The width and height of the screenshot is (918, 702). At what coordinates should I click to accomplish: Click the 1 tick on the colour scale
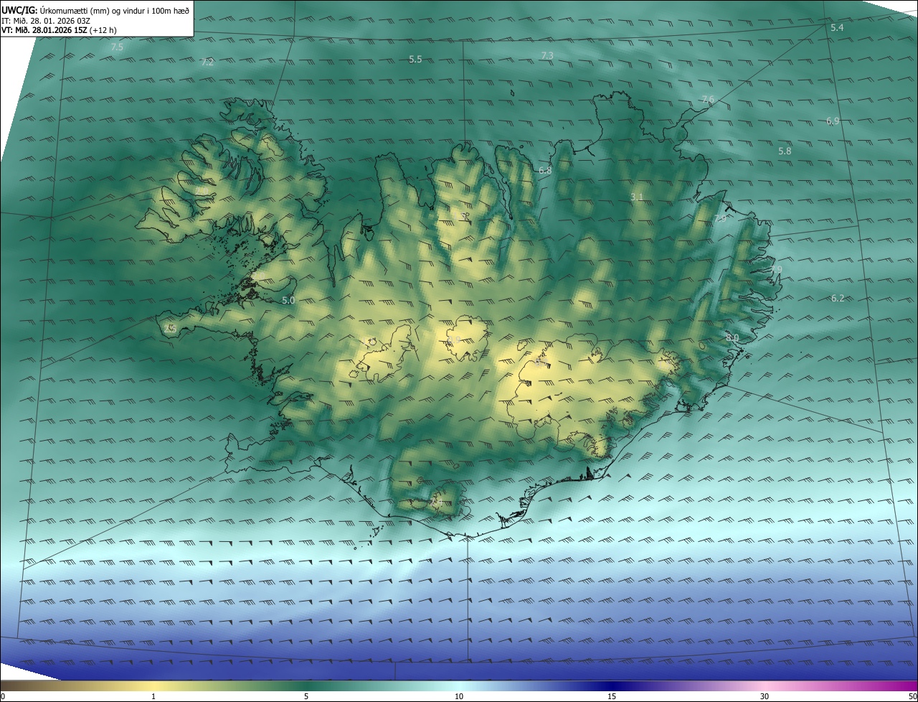coord(153,696)
